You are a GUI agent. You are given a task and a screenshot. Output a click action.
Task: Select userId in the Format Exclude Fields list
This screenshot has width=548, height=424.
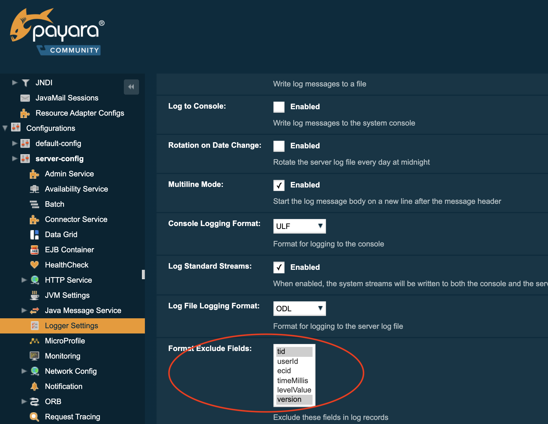pos(288,361)
